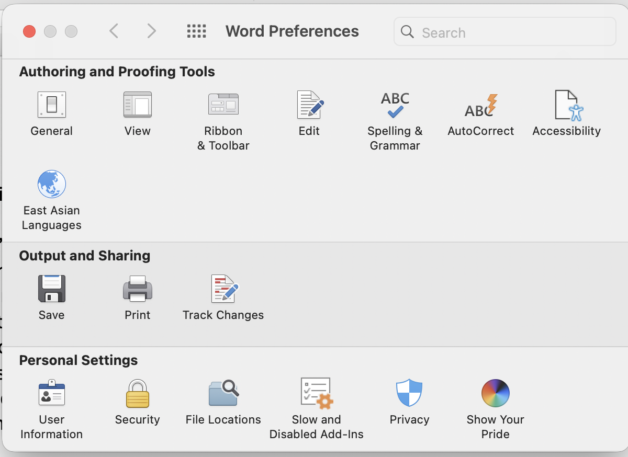Open the Track Changes preferences icon
Image resolution: width=628 pixels, height=457 pixels.
tap(225, 289)
